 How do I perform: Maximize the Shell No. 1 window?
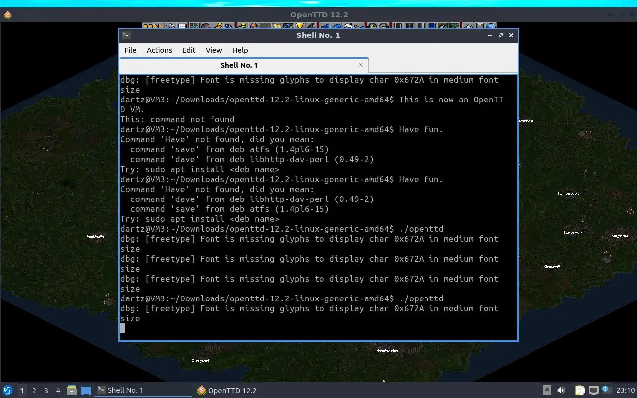click(501, 35)
